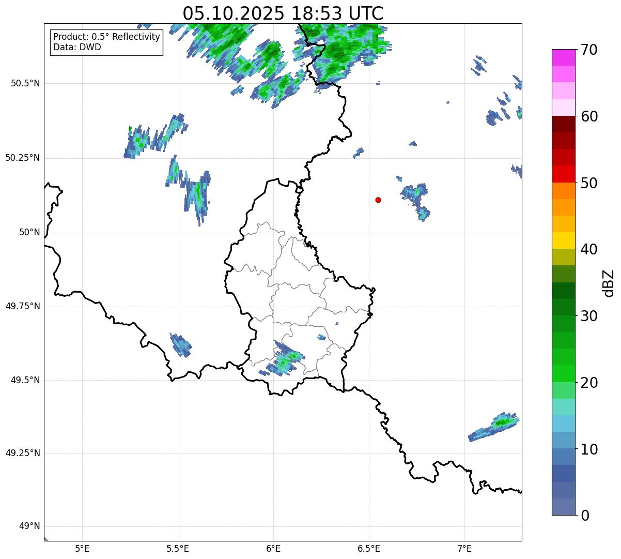This screenshot has width=621, height=559.
Task: Click the dBZ colorbar axis label
Action: click(609, 283)
